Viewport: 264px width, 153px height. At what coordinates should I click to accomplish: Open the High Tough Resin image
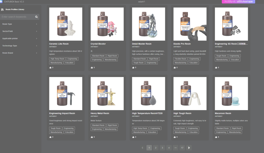point(190,94)
